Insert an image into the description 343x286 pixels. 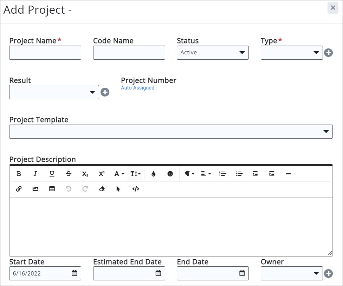click(35, 189)
